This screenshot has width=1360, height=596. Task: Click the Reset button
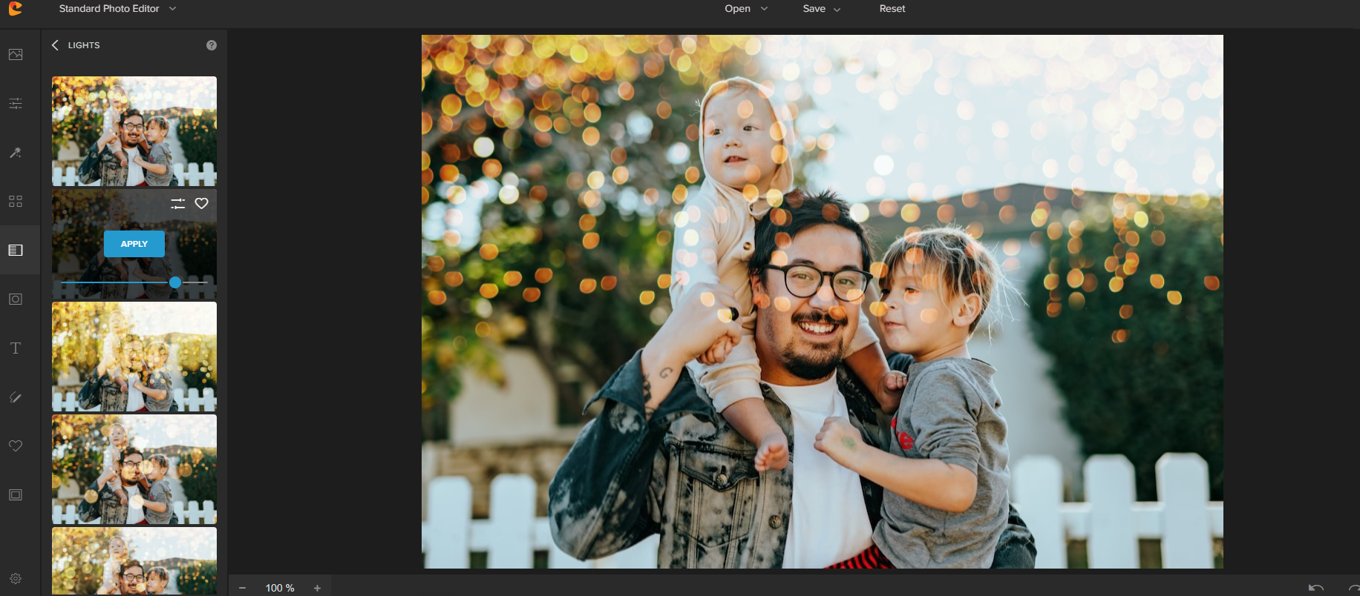(x=892, y=8)
